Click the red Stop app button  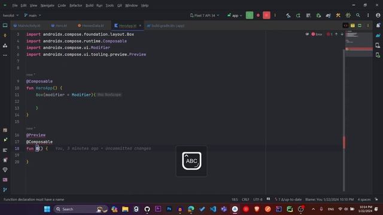tap(266, 16)
